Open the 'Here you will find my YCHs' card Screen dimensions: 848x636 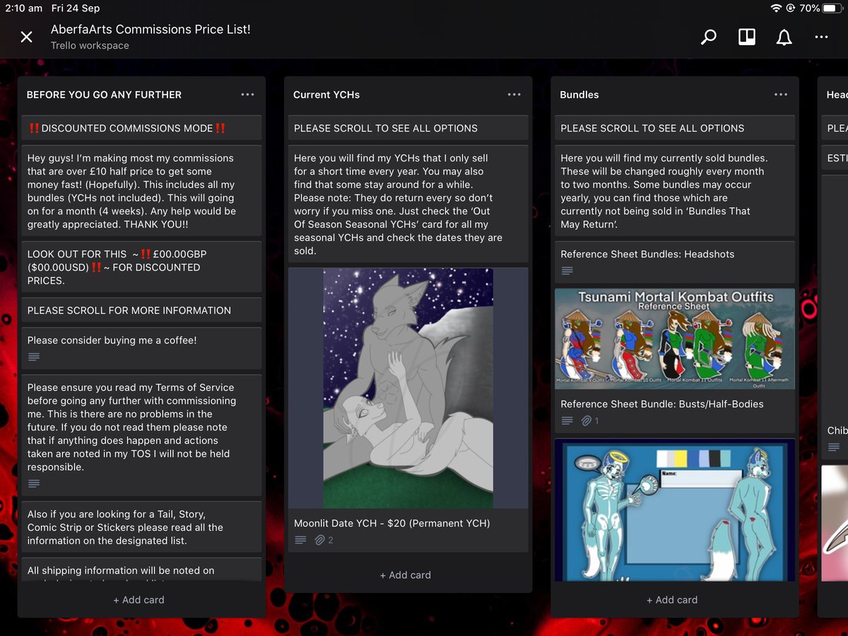coord(408,204)
